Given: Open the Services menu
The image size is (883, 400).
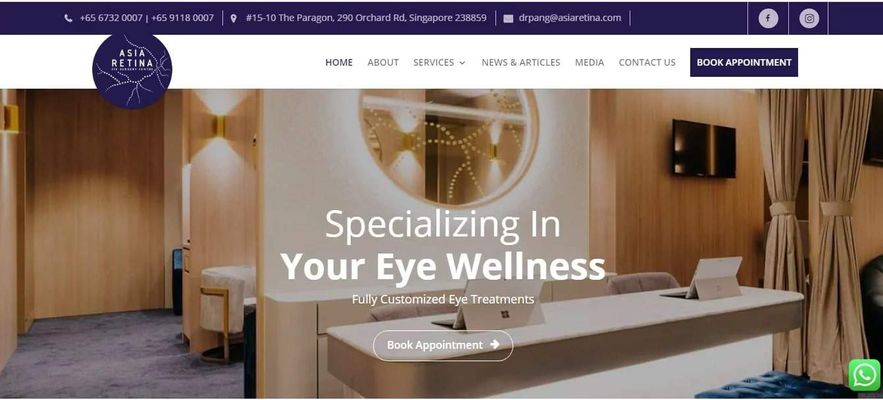Looking at the screenshot, I should 434,62.
